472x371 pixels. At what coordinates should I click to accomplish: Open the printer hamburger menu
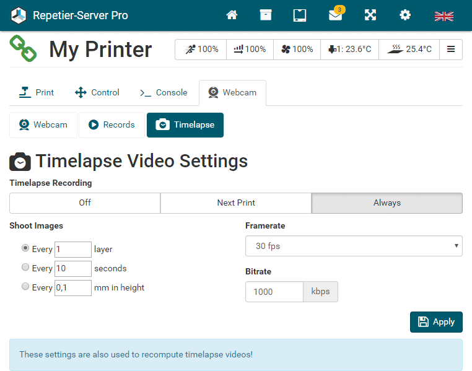click(451, 49)
